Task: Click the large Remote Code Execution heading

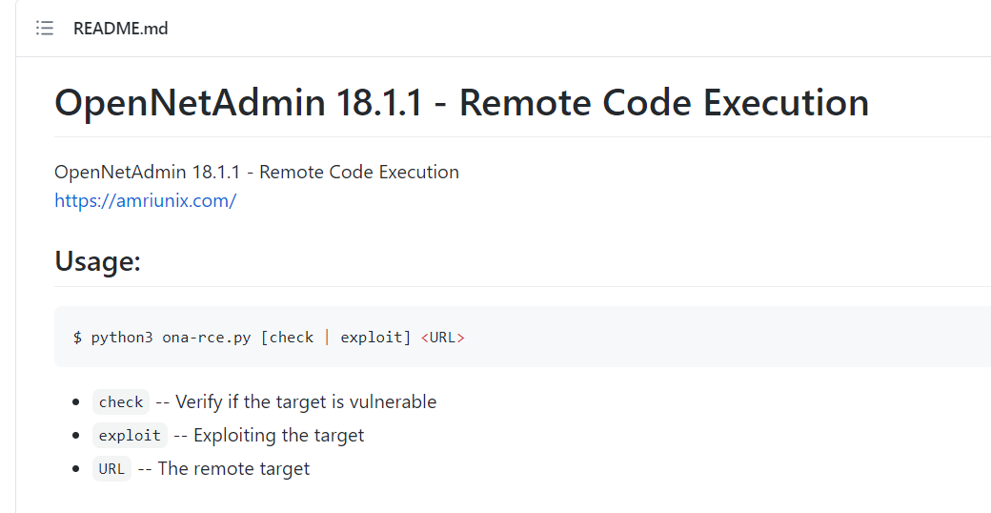Action: click(462, 102)
